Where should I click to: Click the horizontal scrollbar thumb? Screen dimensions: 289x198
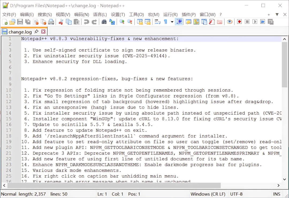pyautogui.click(x=114, y=185)
